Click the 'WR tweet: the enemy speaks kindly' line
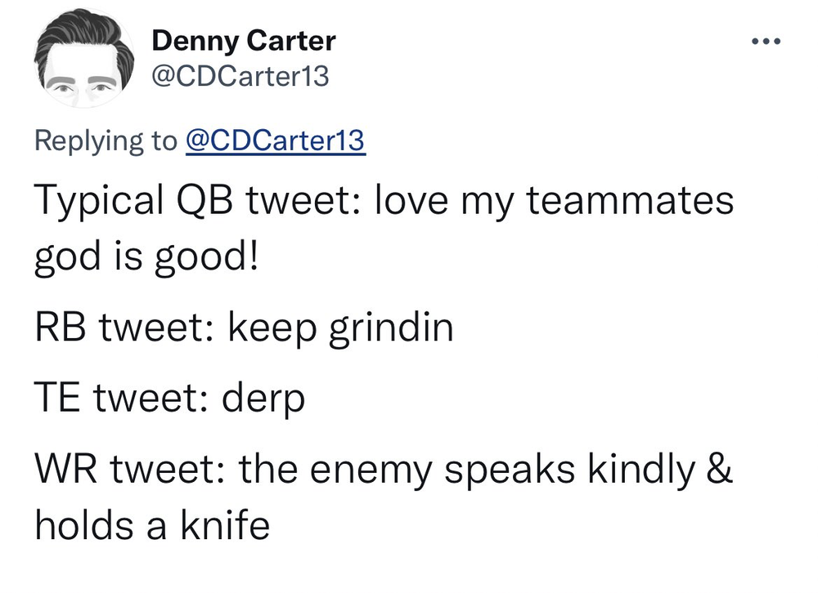The image size is (818, 593). [x=384, y=469]
